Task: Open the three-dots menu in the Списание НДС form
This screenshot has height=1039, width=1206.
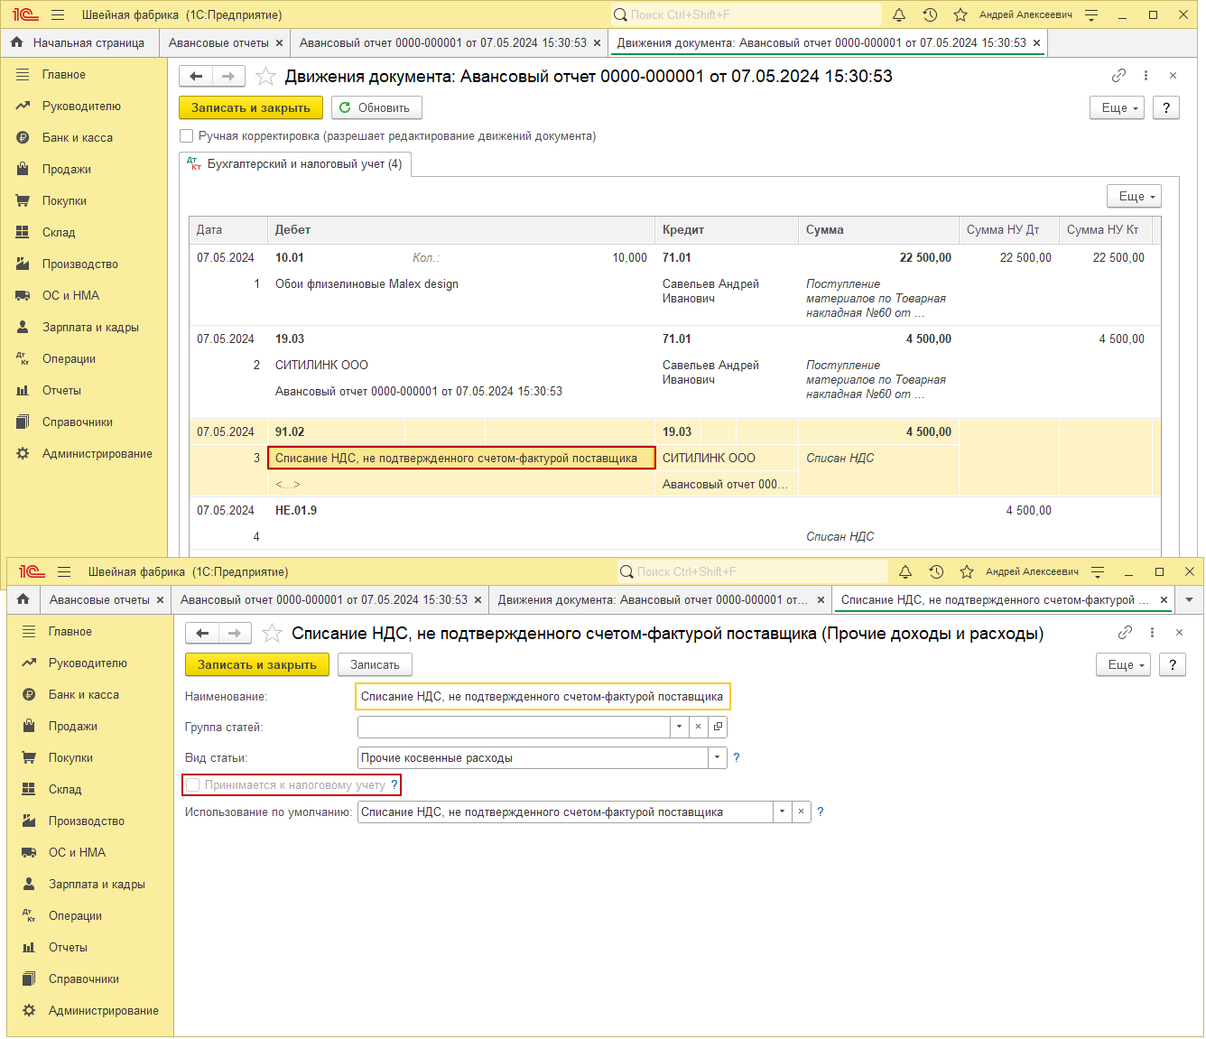Action: pyautogui.click(x=1152, y=633)
